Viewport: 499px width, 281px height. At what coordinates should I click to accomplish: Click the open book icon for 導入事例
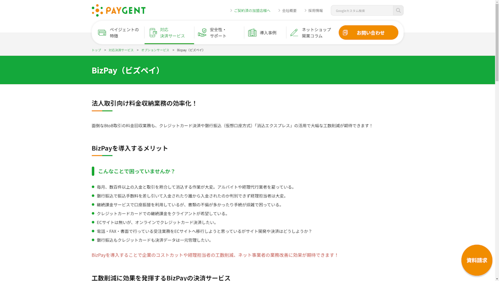tap(252, 33)
